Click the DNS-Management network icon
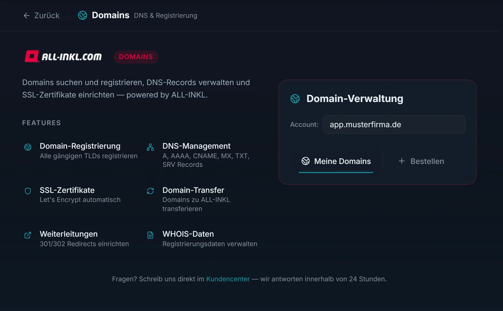This screenshot has height=311, width=503. pyautogui.click(x=150, y=147)
